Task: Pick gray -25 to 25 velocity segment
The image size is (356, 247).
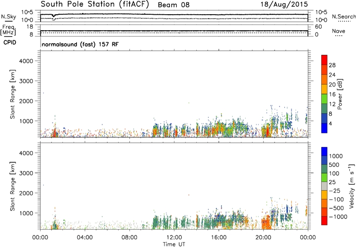Action: point(324,186)
